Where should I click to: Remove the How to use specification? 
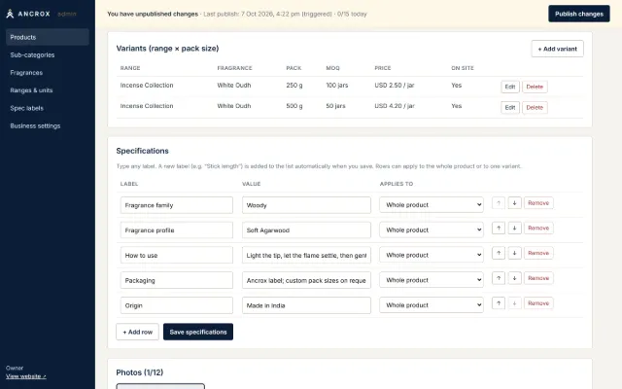(x=538, y=253)
